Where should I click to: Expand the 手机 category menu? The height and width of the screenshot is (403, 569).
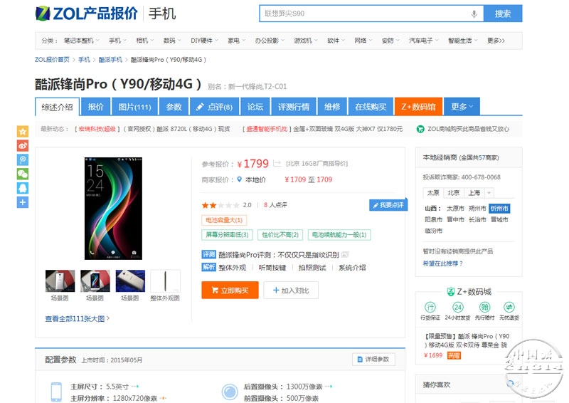tap(117, 41)
